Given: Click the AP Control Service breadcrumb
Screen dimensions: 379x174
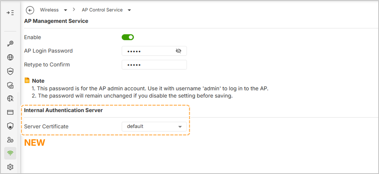Looking at the screenshot, I should coord(102,10).
